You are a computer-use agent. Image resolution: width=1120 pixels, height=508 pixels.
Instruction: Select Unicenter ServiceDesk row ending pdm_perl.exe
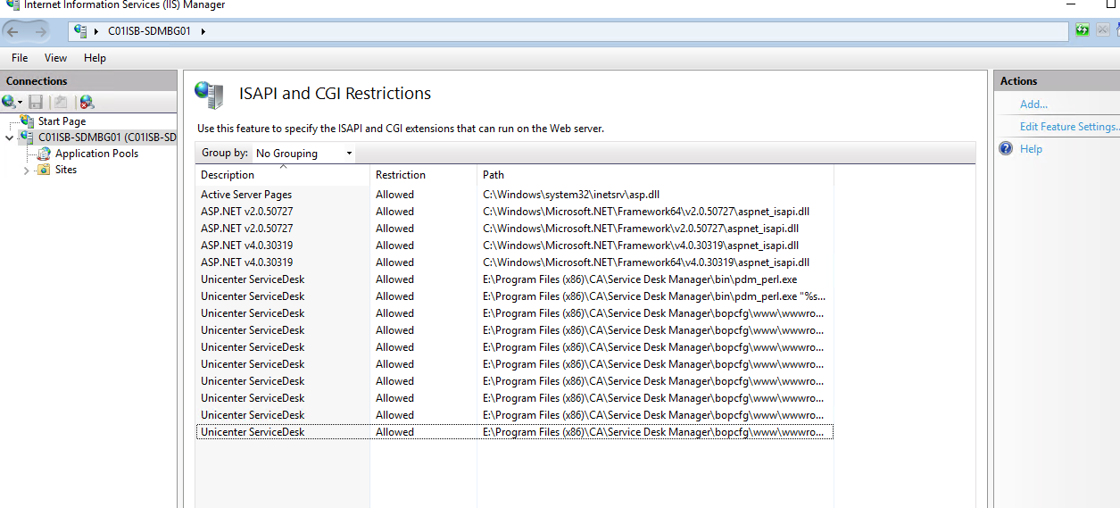[514, 279]
